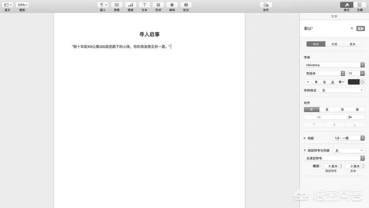
Task: Click the Chart icon in toolbar
Action: click(131, 5)
